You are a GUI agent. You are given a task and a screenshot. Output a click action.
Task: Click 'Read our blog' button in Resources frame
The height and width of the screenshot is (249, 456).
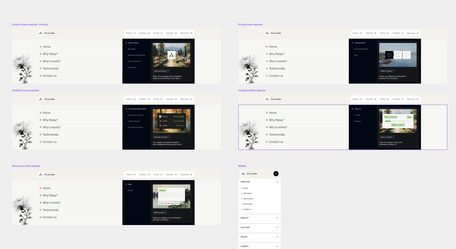160,213
